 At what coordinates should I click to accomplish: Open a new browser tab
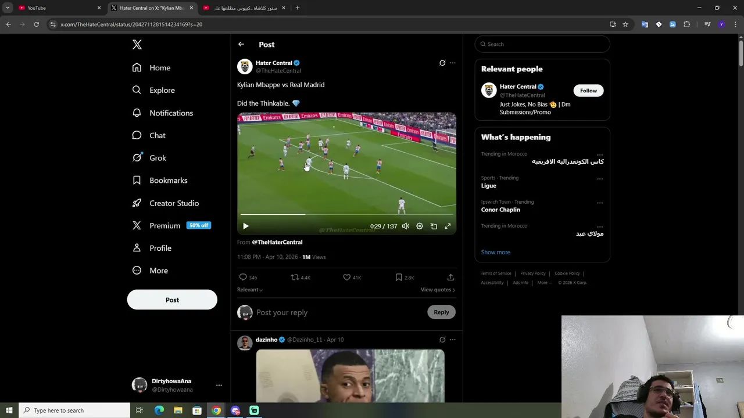(x=298, y=8)
